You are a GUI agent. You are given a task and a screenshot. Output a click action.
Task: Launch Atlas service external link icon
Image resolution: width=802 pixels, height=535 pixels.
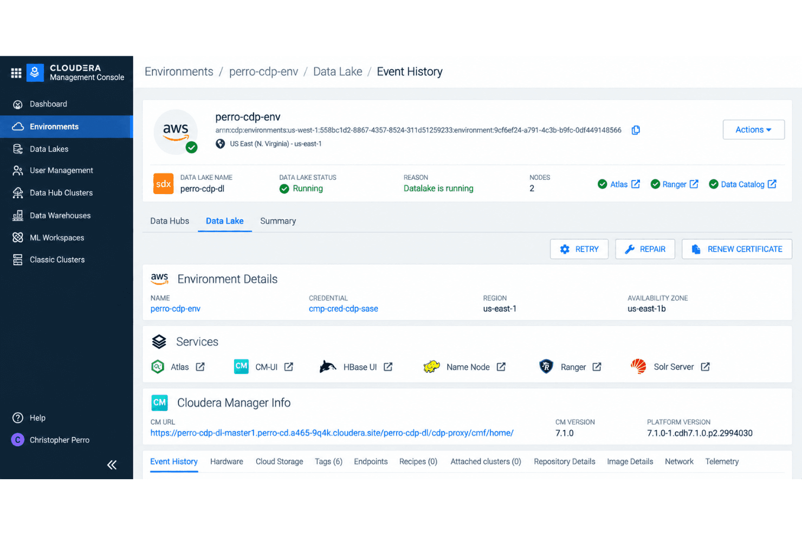click(x=200, y=367)
